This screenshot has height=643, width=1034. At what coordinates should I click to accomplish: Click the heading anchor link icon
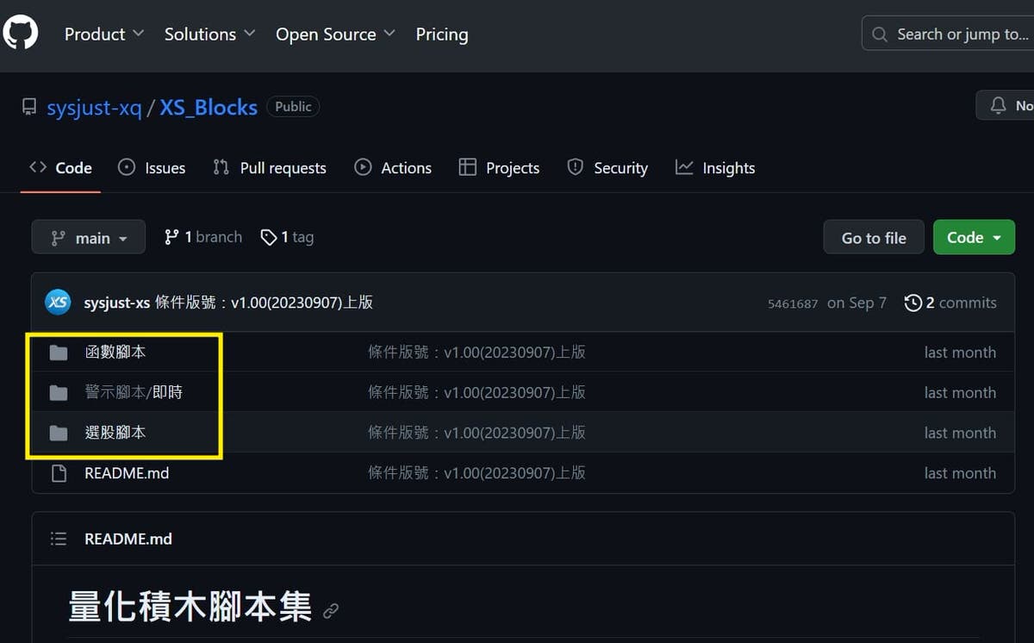(x=331, y=611)
